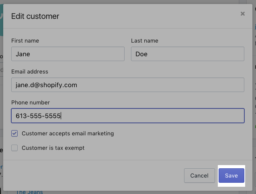Focus the Email address input field

tap(128, 85)
